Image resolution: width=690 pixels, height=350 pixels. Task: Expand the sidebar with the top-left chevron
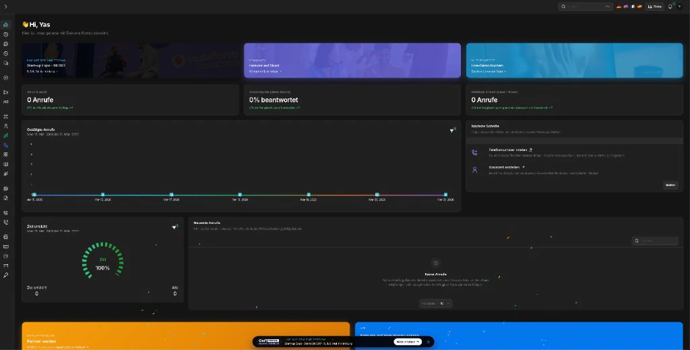pyautogui.click(x=5, y=7)
